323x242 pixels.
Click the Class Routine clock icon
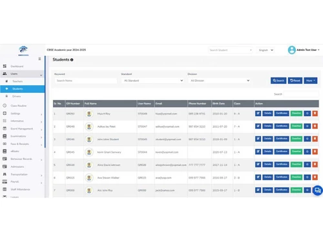pyautogui.click(x=5, y=106)
